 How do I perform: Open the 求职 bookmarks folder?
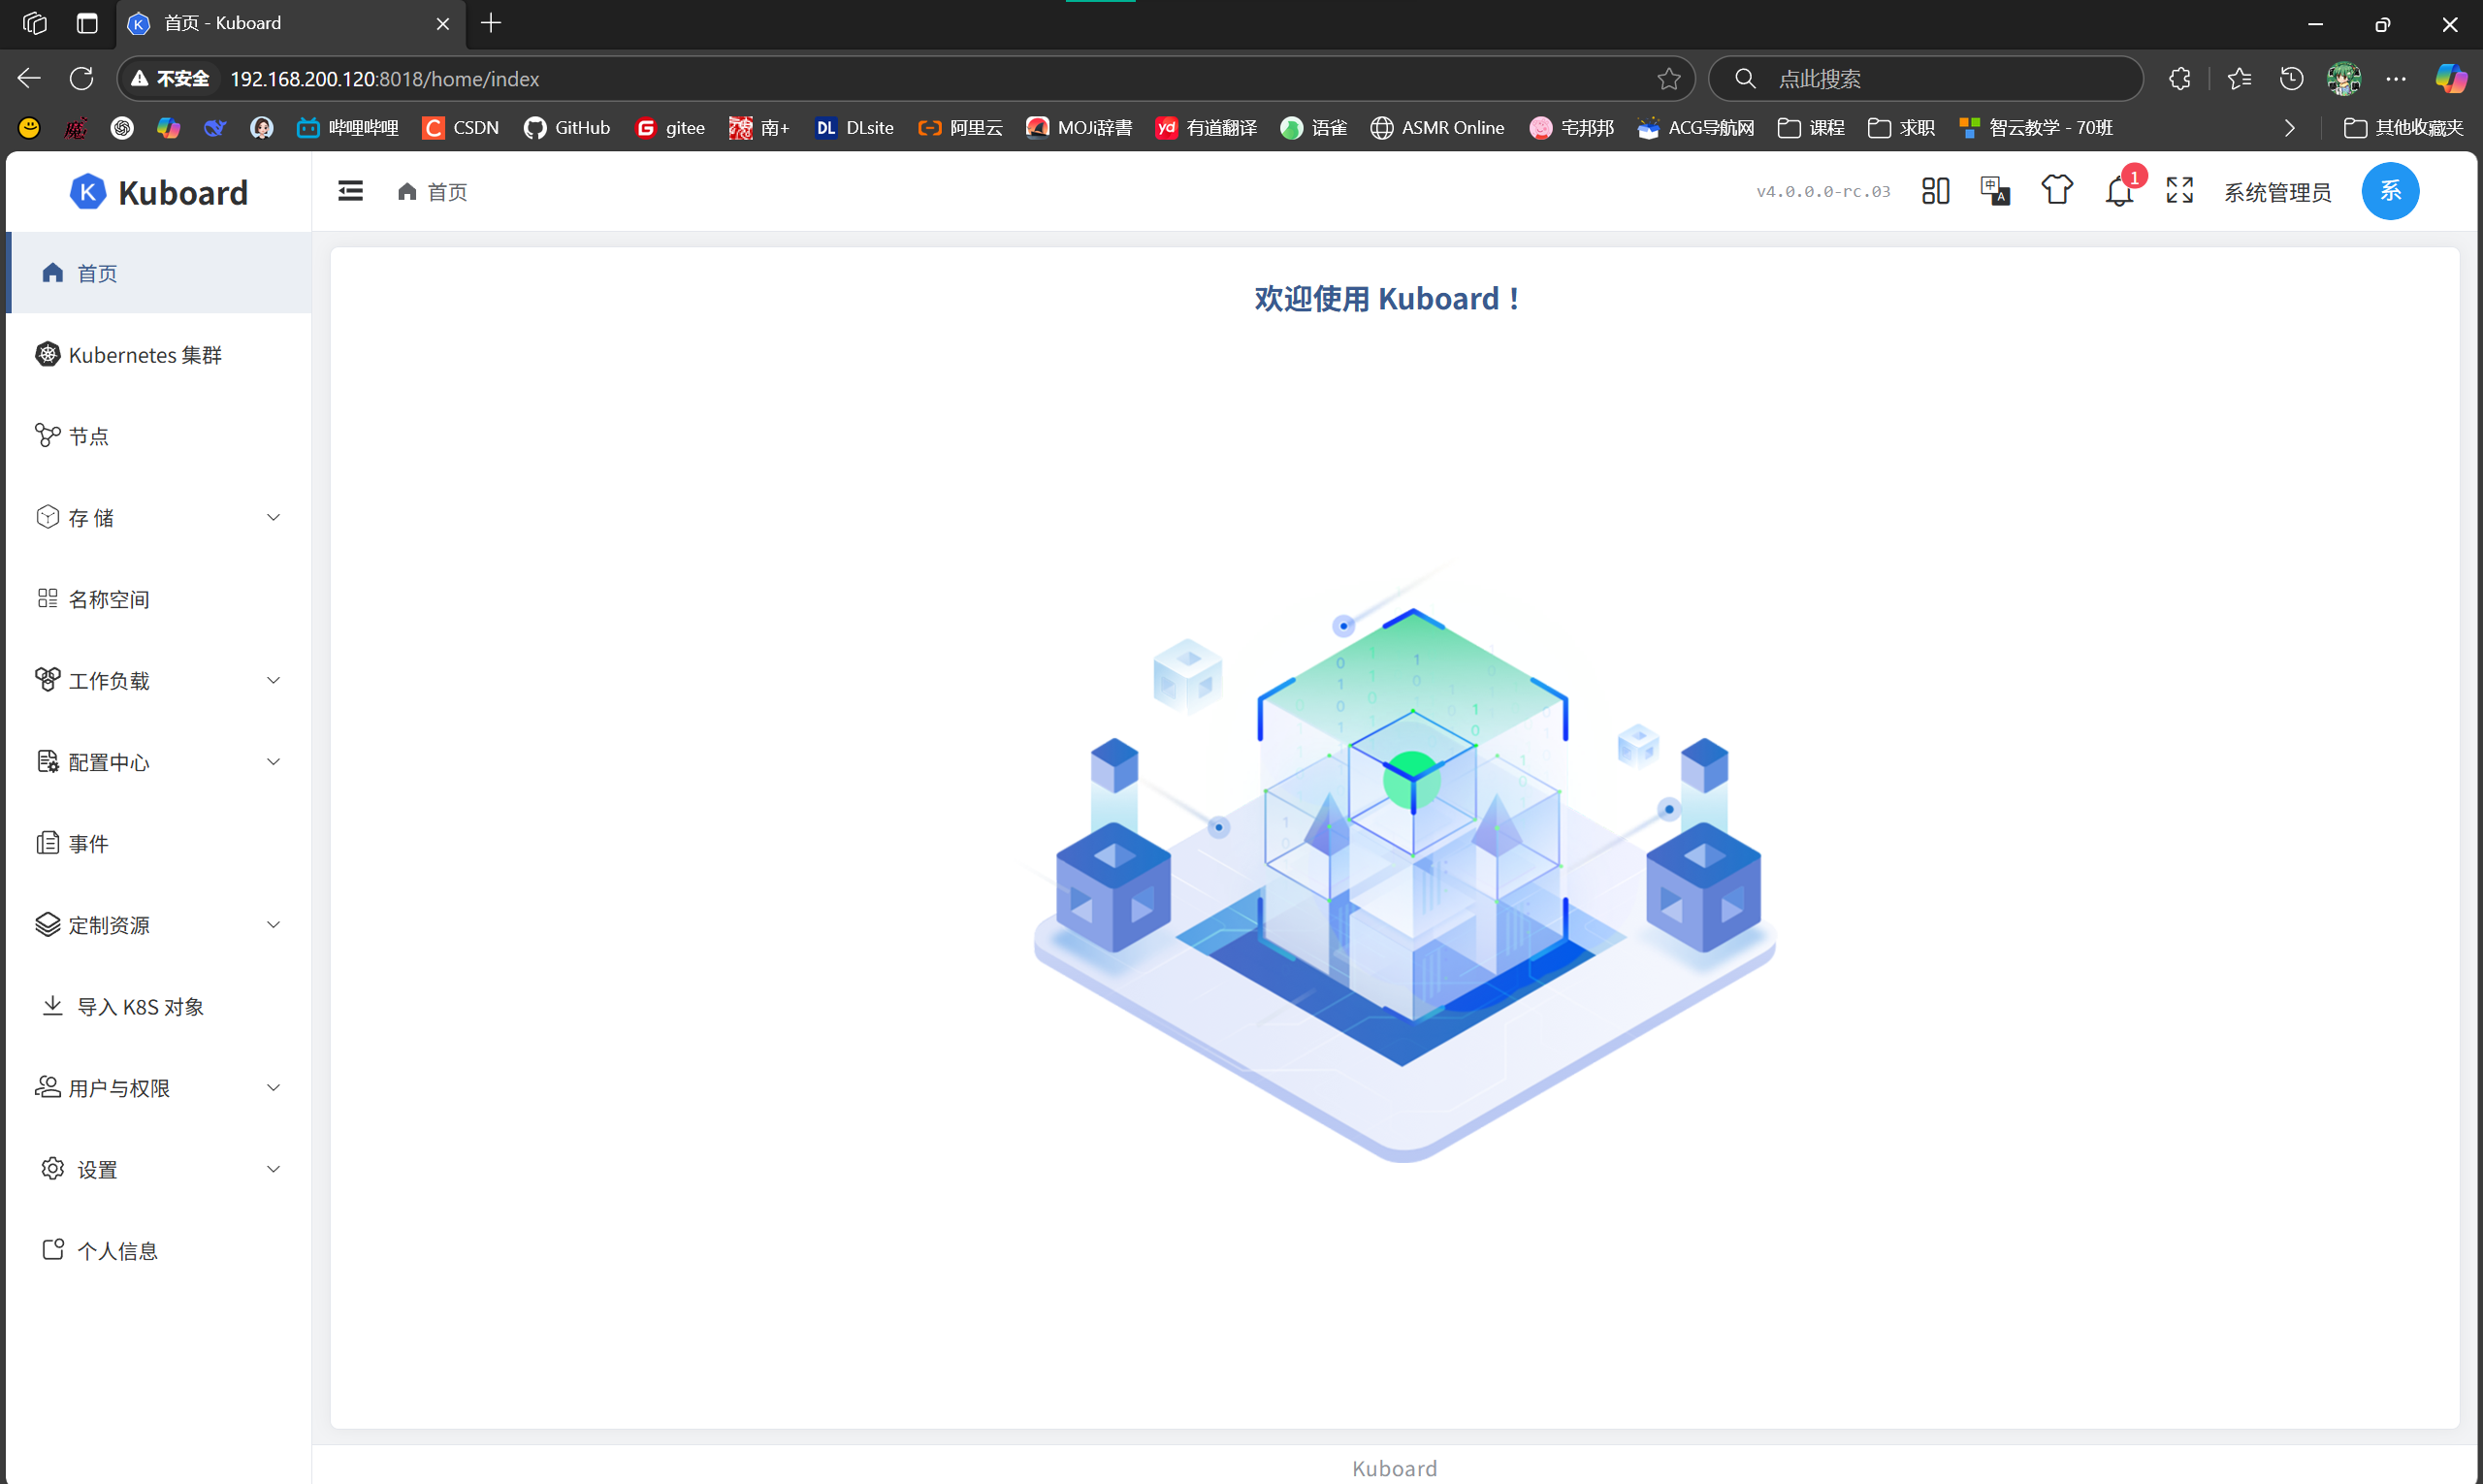(x=1901, y=127)
